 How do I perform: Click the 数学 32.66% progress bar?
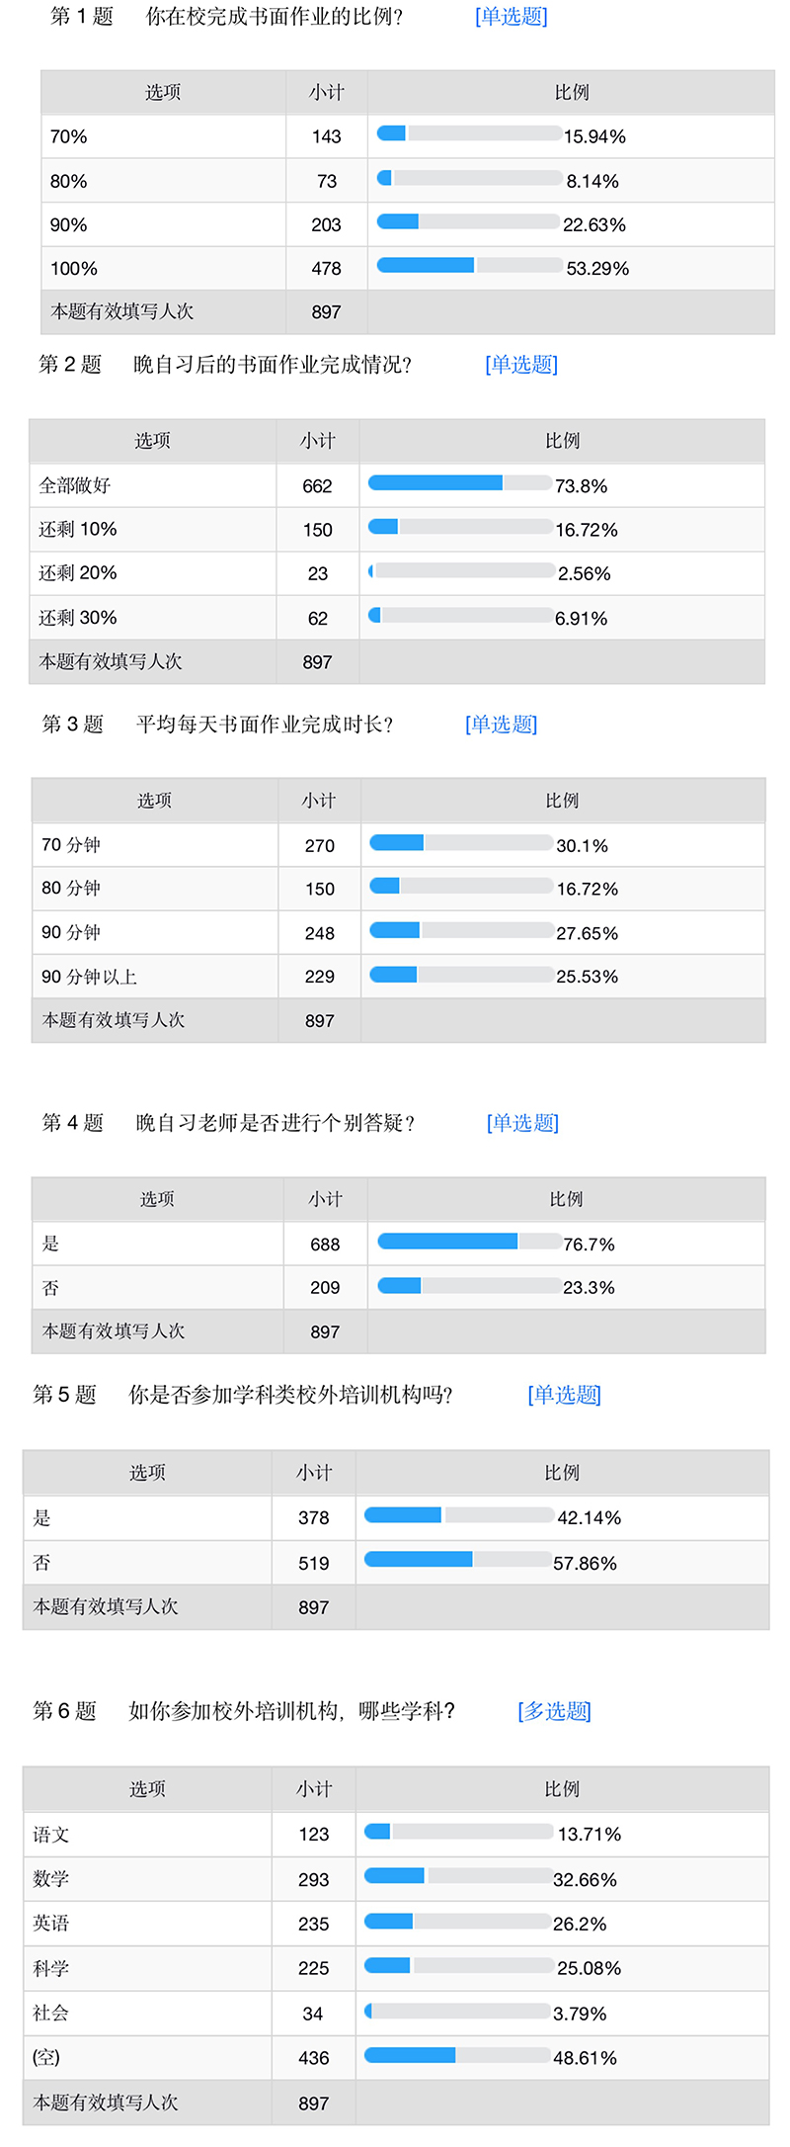click(x=457, y=1875)
